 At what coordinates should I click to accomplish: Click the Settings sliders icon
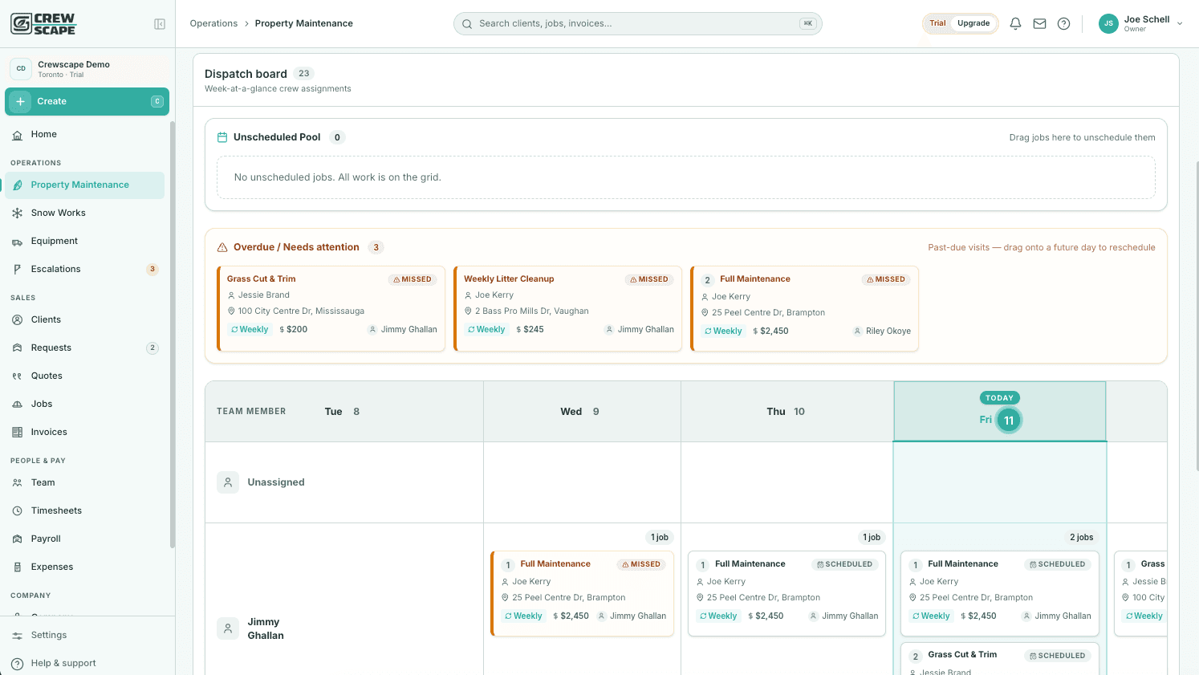(18, 636)
